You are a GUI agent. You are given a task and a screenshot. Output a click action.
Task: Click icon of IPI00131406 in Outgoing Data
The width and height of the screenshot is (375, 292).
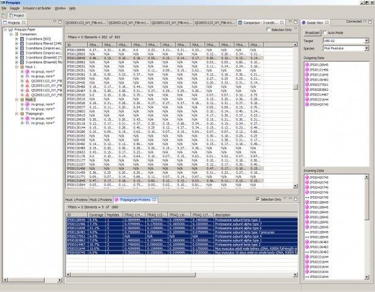pyautogui.click(x=307, y=69)
